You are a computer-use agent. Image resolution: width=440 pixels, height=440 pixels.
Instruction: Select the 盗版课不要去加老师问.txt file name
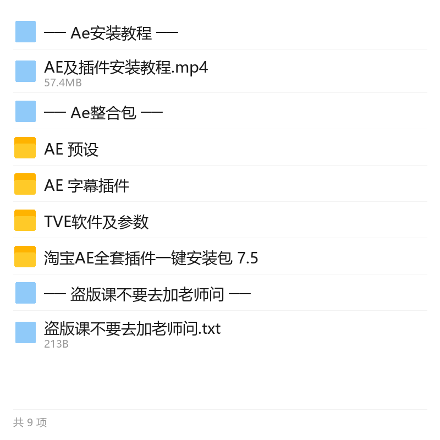[x=133, y=328]
